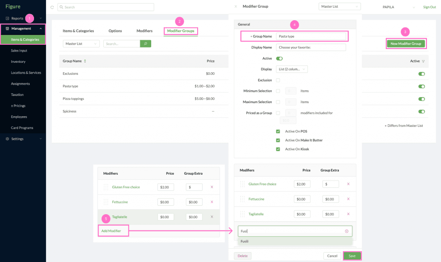
Task: Sort by Group Name arrows
Action: [85, 61]
